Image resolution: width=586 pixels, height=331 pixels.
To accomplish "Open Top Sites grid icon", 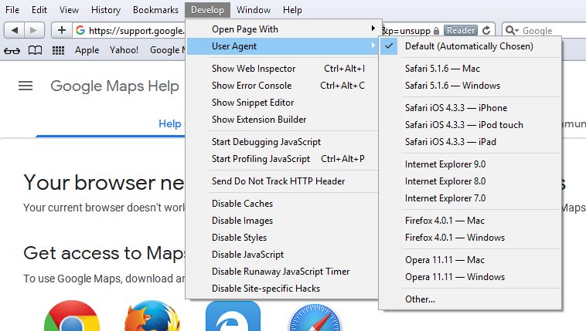I will (58, 50).
